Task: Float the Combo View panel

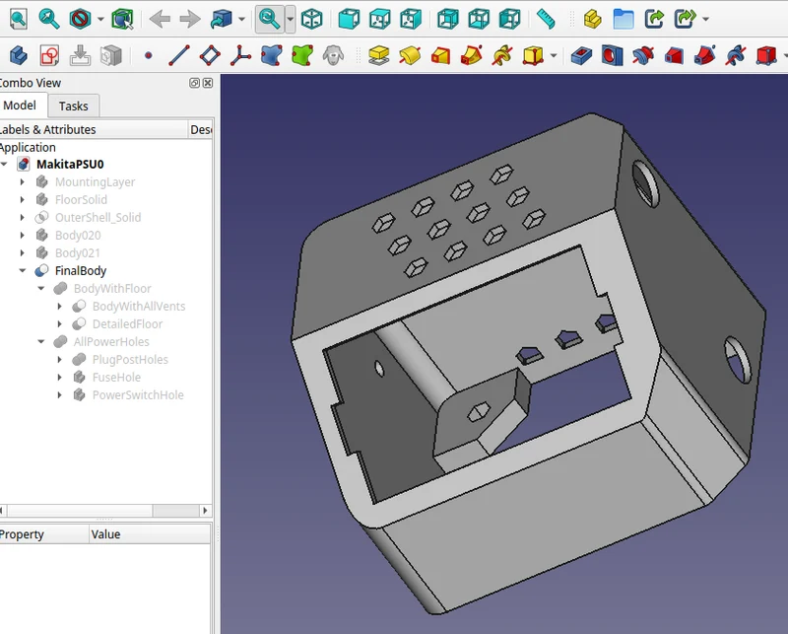Action: point(194,83)
